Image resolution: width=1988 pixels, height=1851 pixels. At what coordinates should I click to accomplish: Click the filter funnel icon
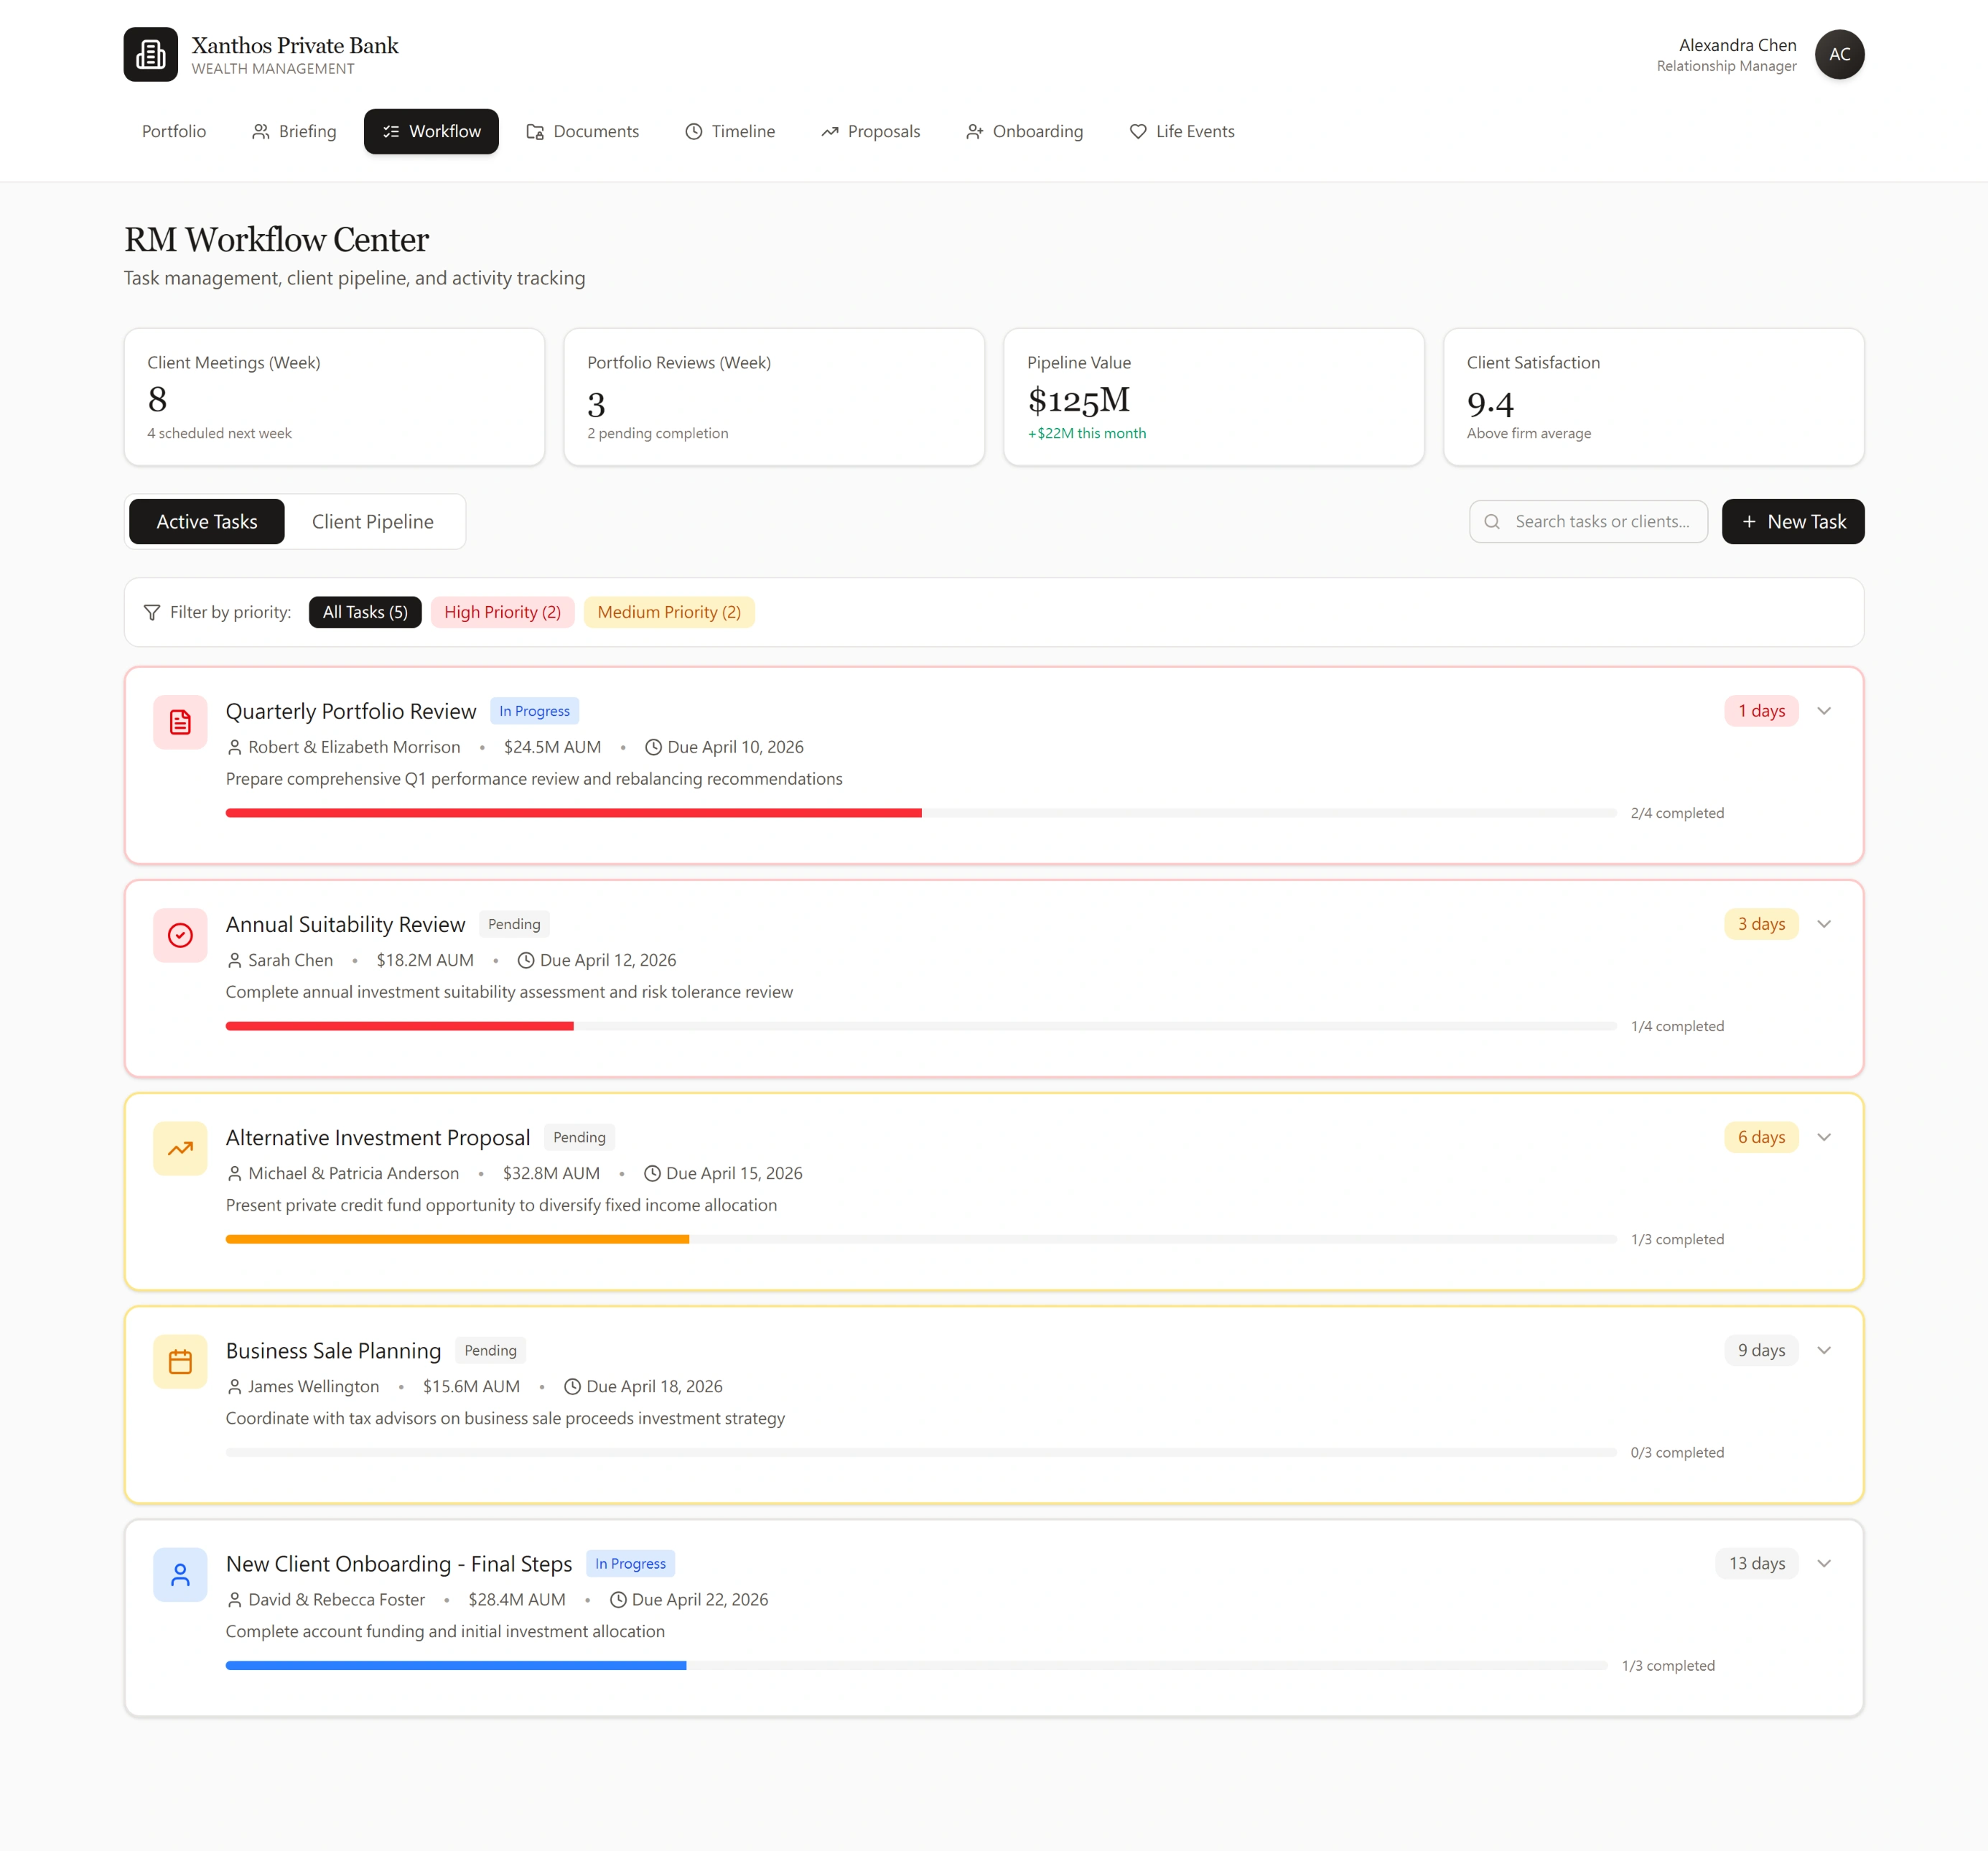pos(152,611)
